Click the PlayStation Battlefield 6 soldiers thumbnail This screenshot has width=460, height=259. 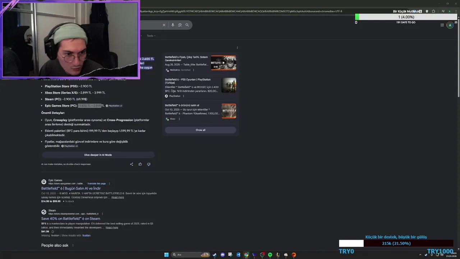point(229,85)
